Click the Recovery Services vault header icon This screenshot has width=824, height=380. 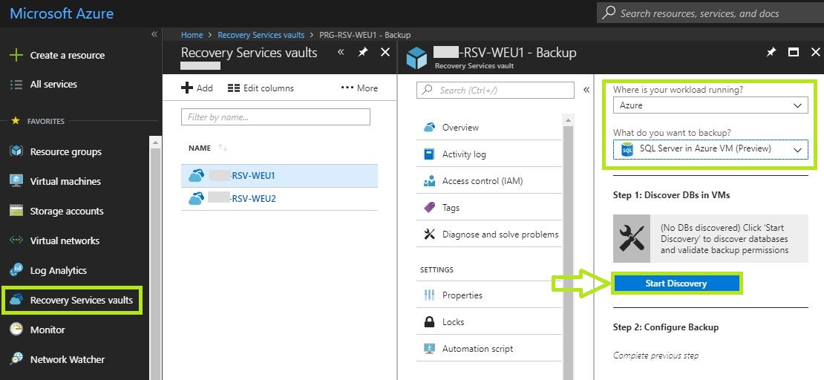pos(417,57)
